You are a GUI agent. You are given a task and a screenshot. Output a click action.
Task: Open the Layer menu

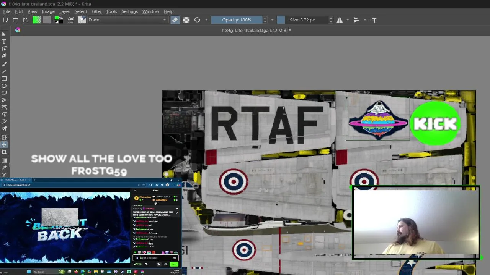tap(65, 11)
